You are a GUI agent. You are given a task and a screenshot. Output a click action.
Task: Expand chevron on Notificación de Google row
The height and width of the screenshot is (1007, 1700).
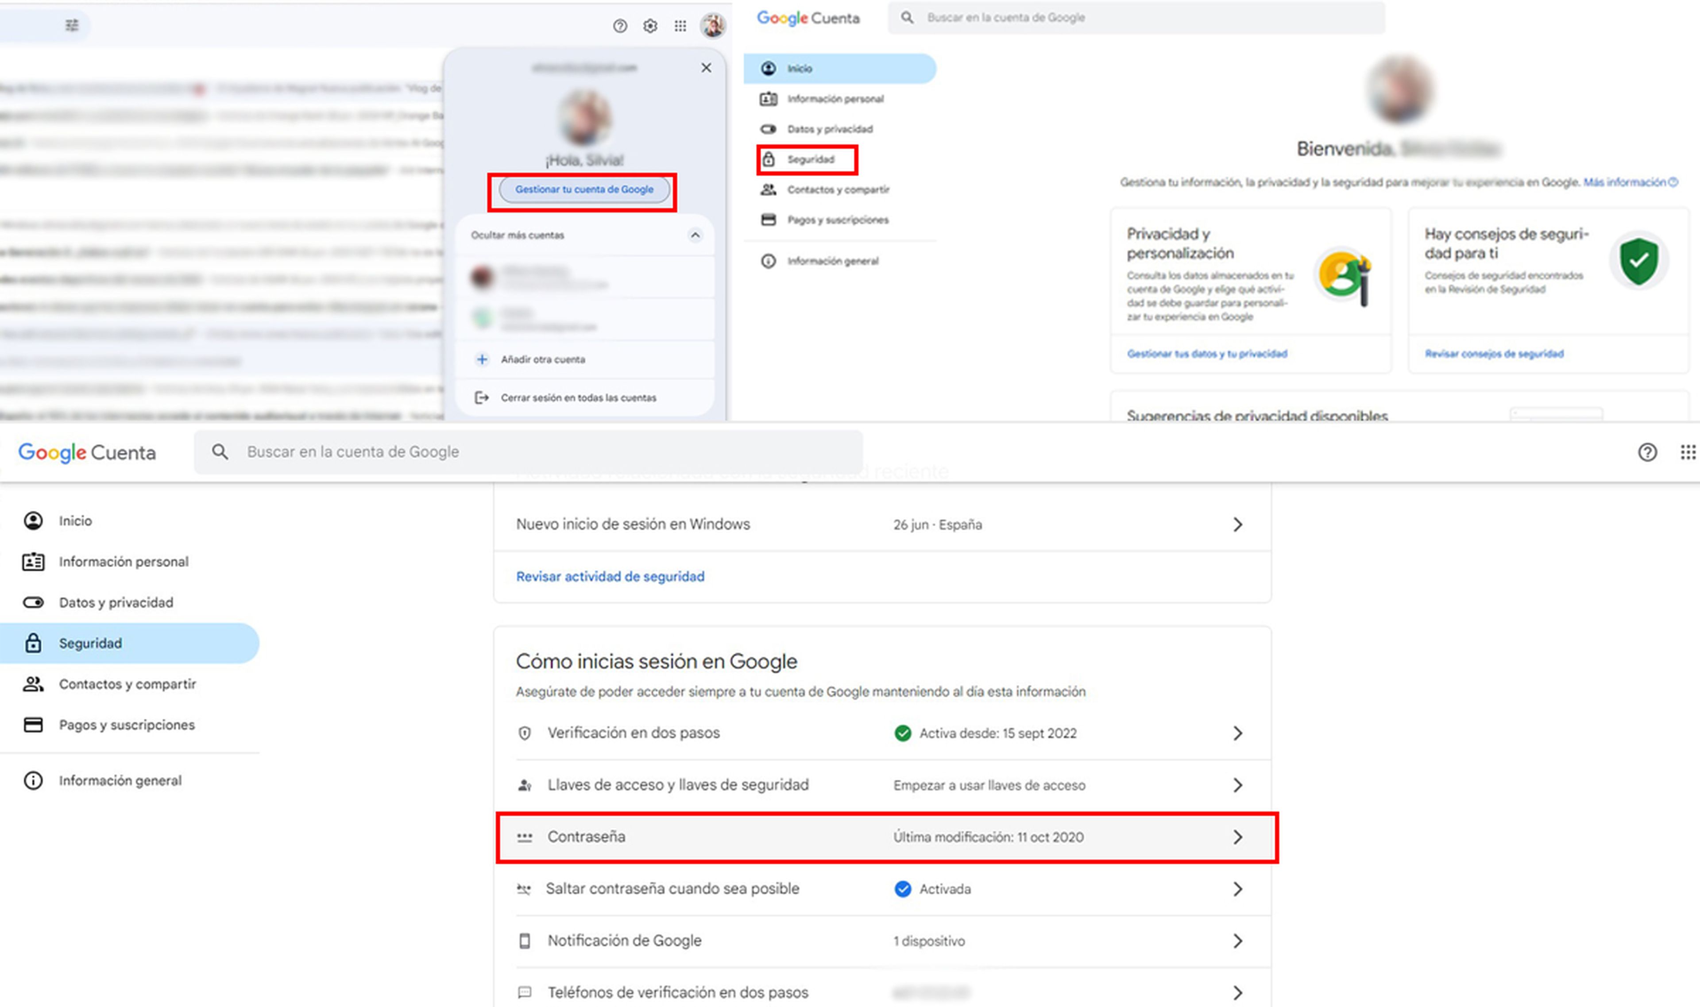[1238, 941]
